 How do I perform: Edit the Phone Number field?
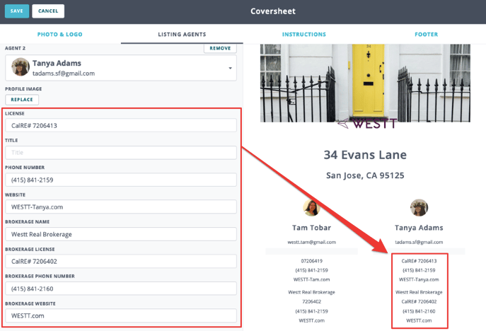pyautogui.click(x=120, y=180)
